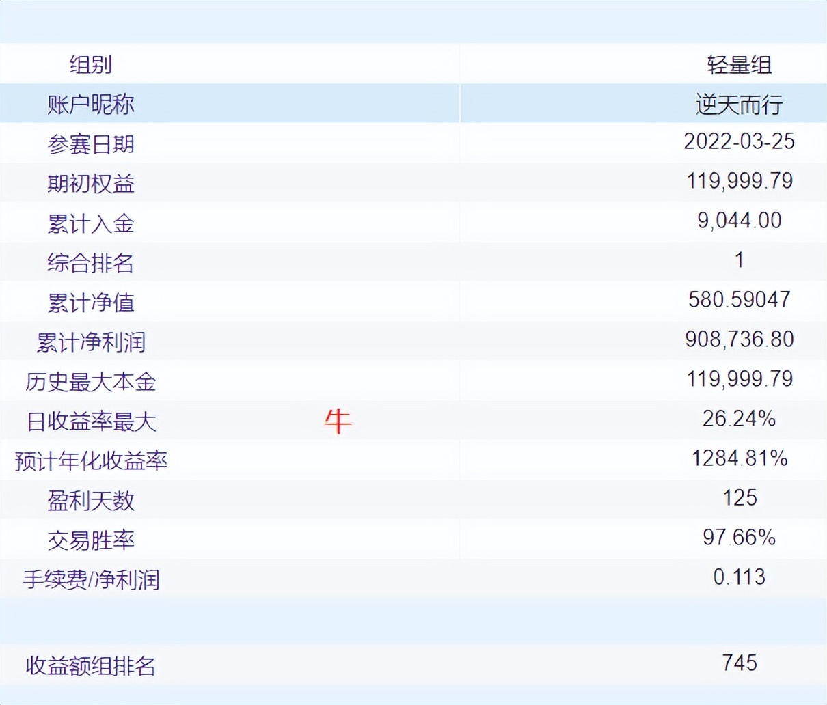Select the 组别 row label
Image resolution: width=827 pixels, height=705 pixels.
coord(91,65)
